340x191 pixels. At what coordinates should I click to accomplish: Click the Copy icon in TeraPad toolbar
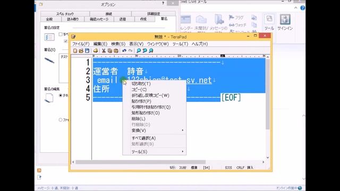[x=110, y=51]
